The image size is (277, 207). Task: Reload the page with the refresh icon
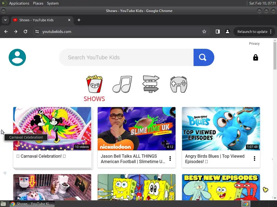pos(25,32)
